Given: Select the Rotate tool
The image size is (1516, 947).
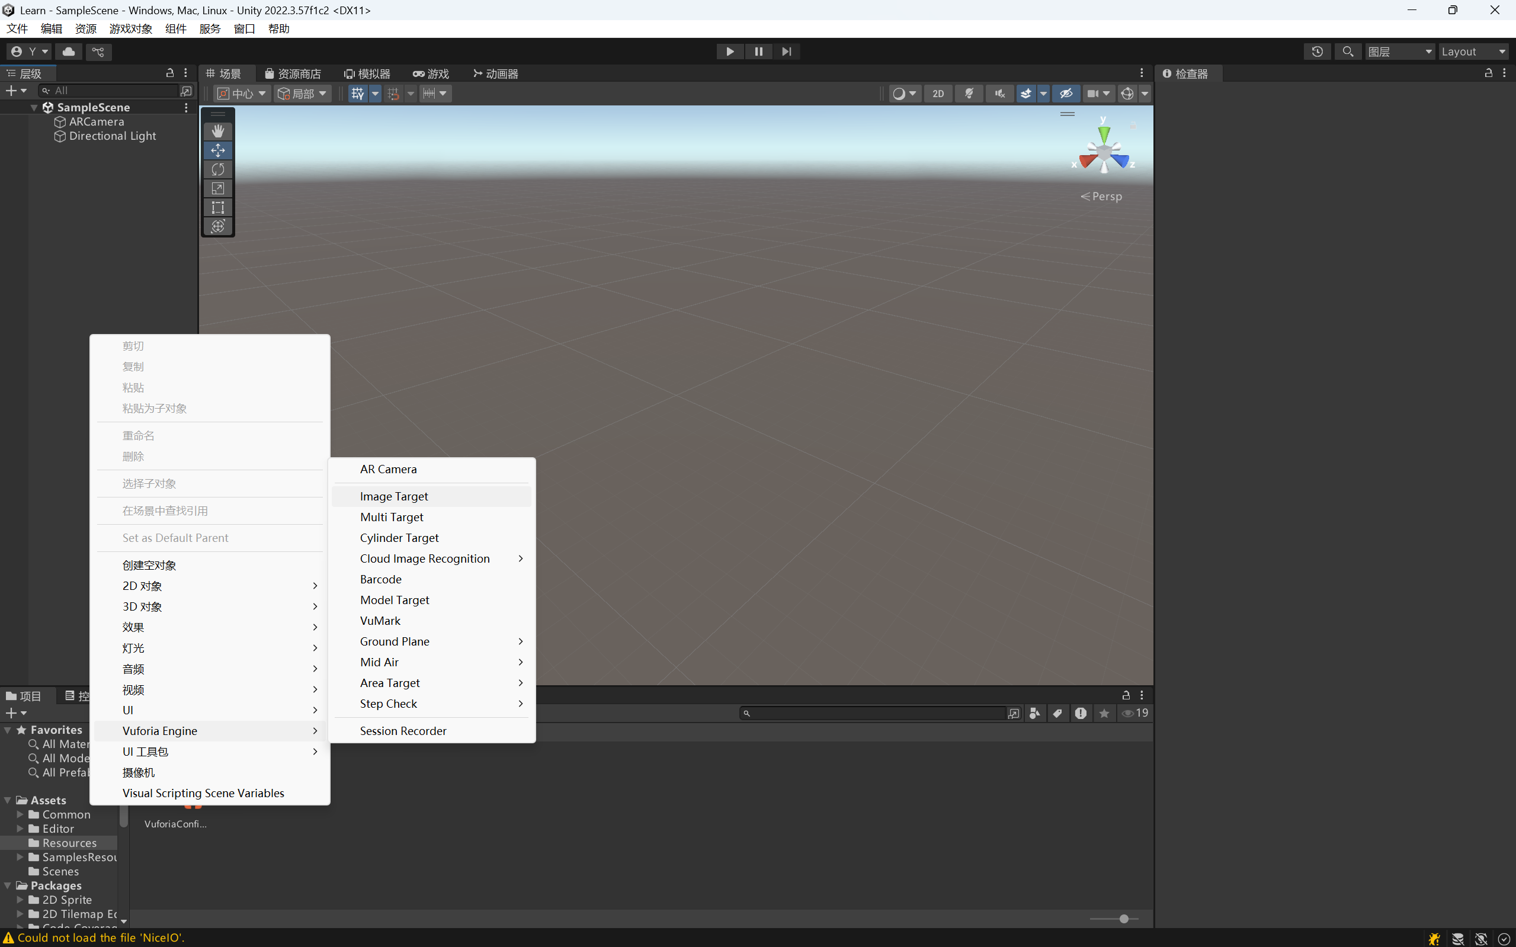Looking at the screenshot, I should 217,169.
